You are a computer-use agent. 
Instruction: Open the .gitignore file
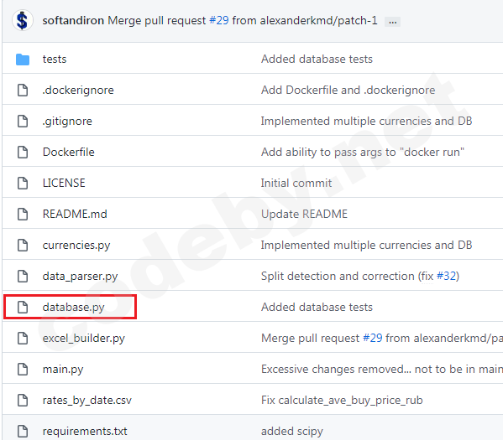tap(67, 122)
